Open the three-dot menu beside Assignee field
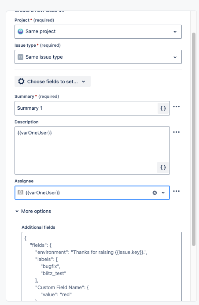 [x=176, y=191]
